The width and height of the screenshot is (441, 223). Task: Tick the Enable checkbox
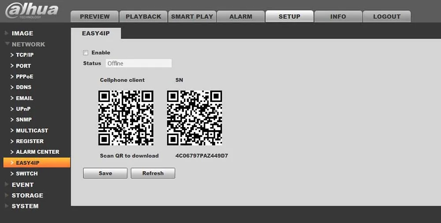pos(86,53)
